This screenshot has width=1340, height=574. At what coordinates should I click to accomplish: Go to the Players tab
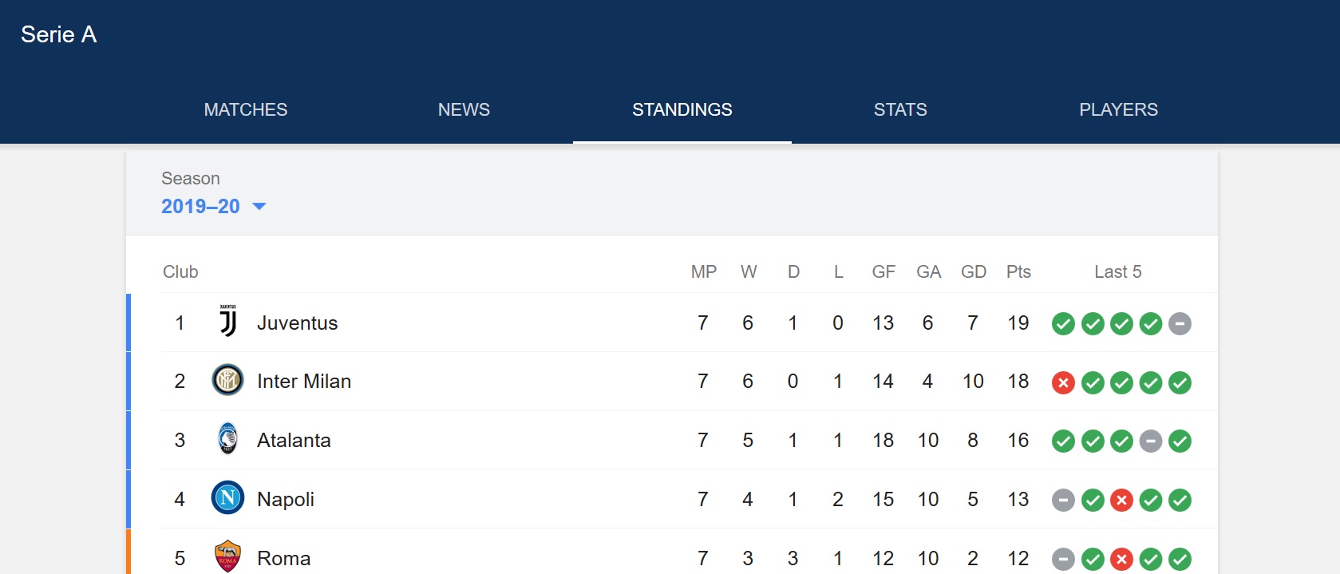tap(1118, 110)
